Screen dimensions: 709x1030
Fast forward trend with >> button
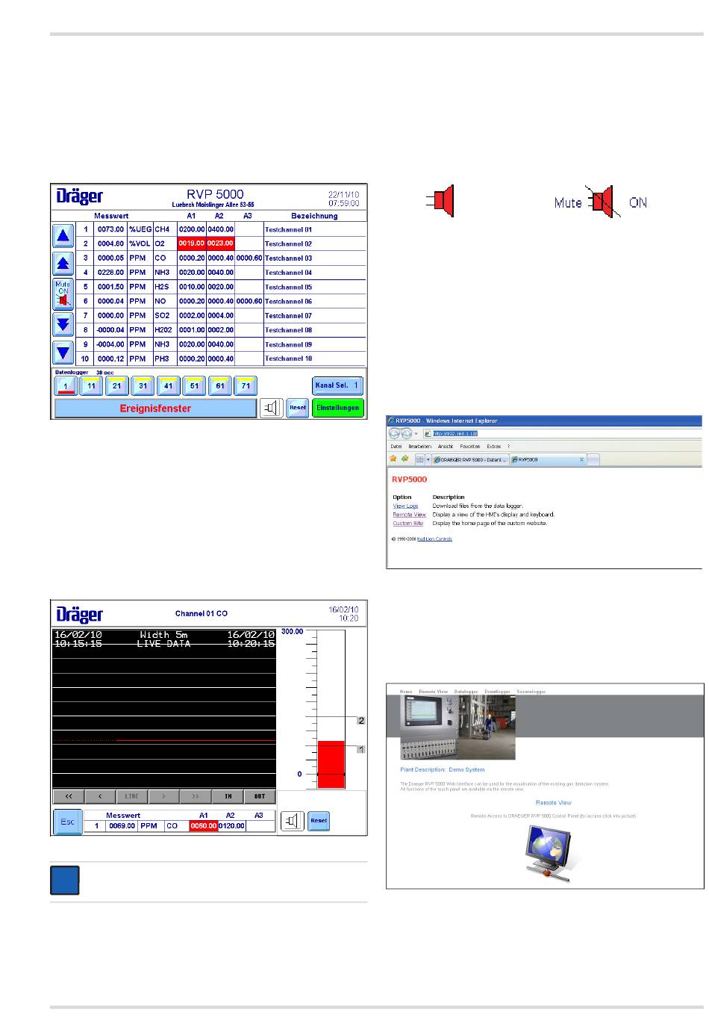[196, 796]
